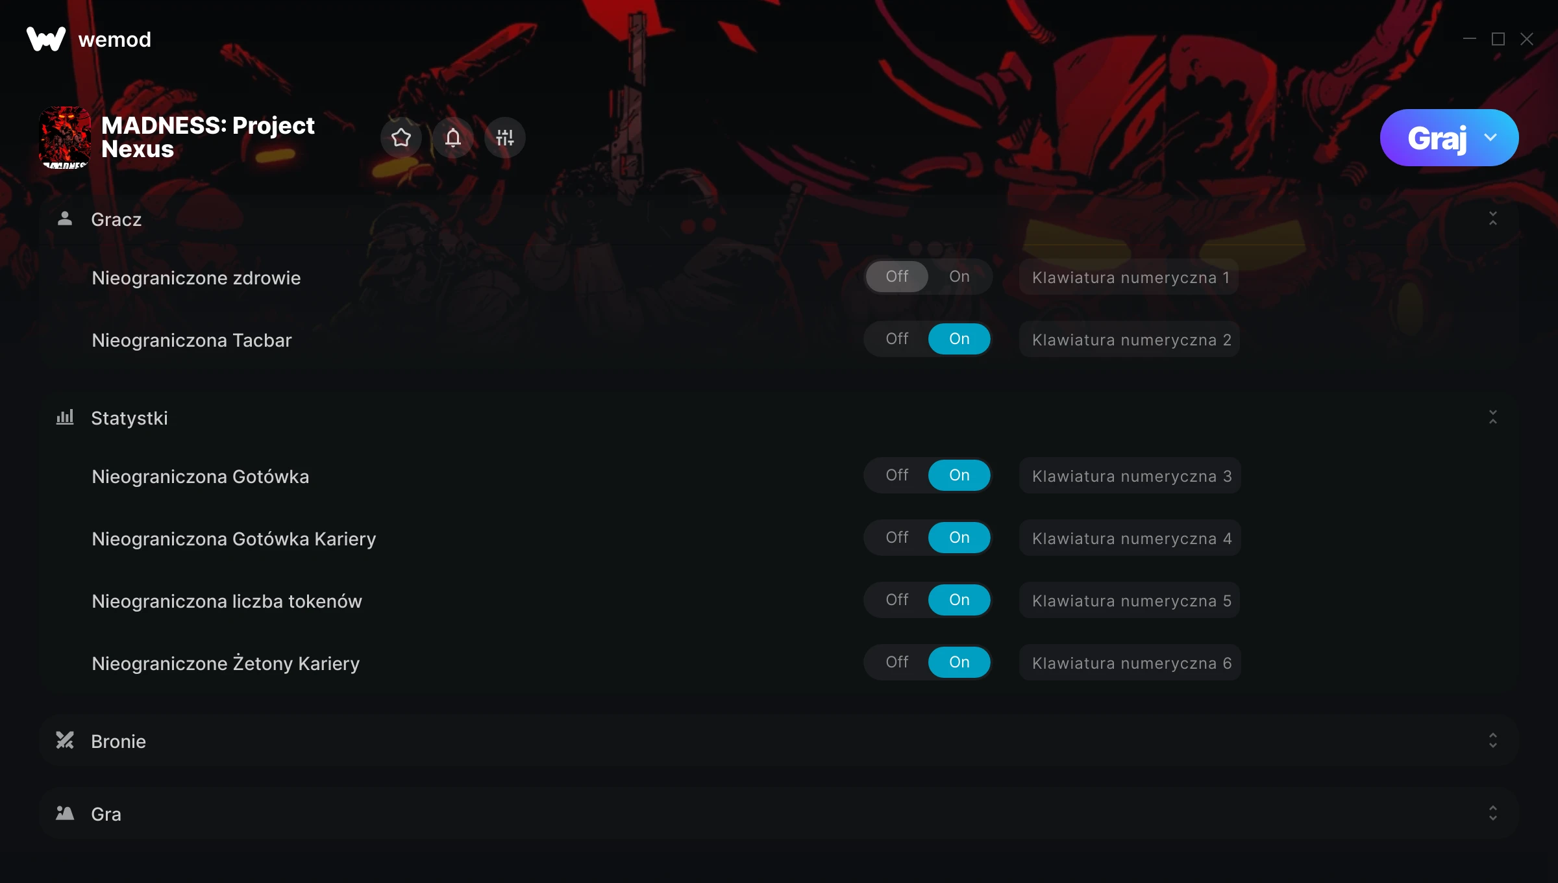The height and width of the screenshot is (883, 1558).
Task: Click the WeMod logo icon
Action: coord(46,39)
